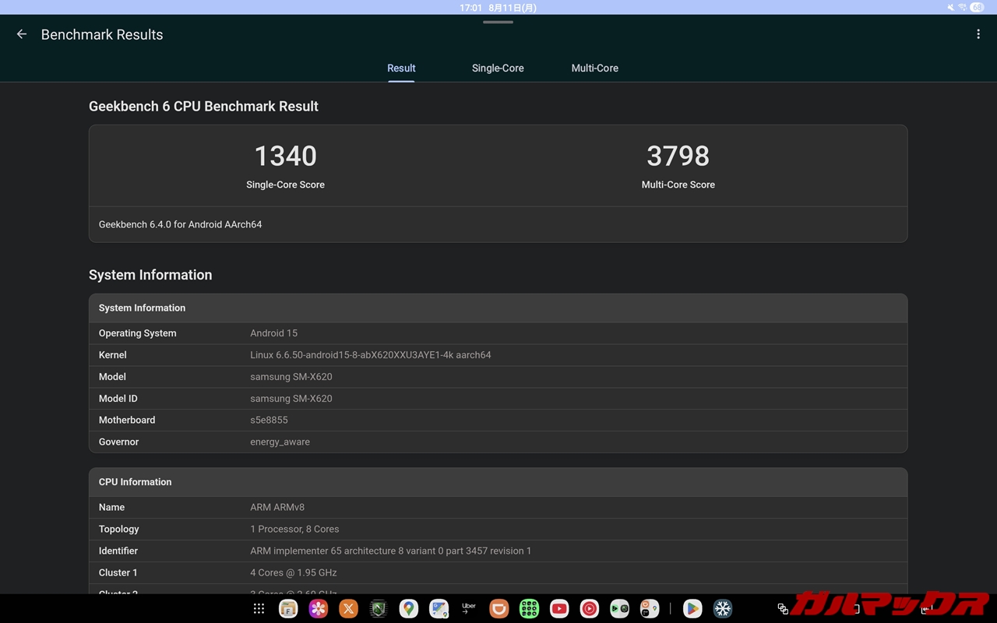Viewport: 997px width, 623px height.
Task: Open YouTube Music from the taskbar
Action: coord(589,609)
